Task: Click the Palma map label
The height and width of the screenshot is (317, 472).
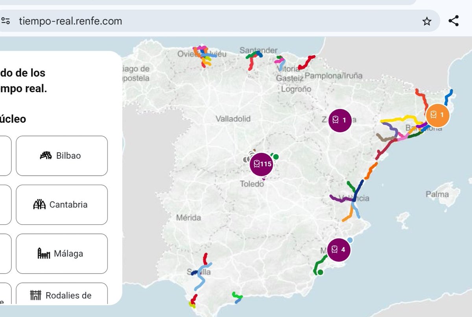Action: point(437,194)
